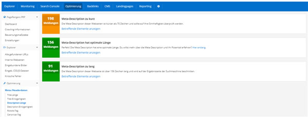
Task: Open Einstellungen in the sidebar
Action: click(x=12, y=40)
